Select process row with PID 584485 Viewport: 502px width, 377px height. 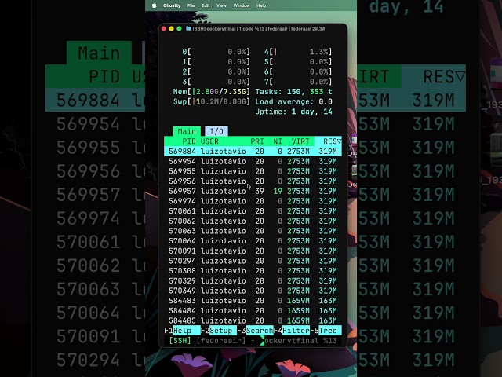coord(253,320)
